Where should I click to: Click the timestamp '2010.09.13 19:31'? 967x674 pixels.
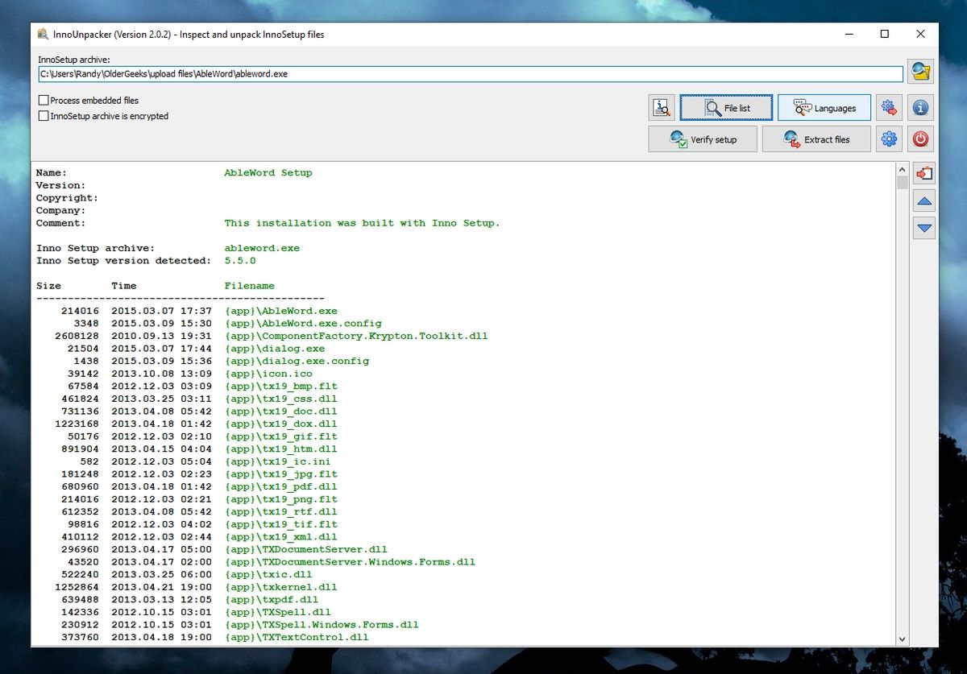(162, 336)
